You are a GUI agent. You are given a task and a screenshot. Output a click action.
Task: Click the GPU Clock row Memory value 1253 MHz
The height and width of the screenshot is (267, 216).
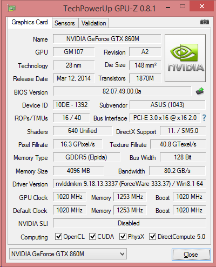point(130,197)
